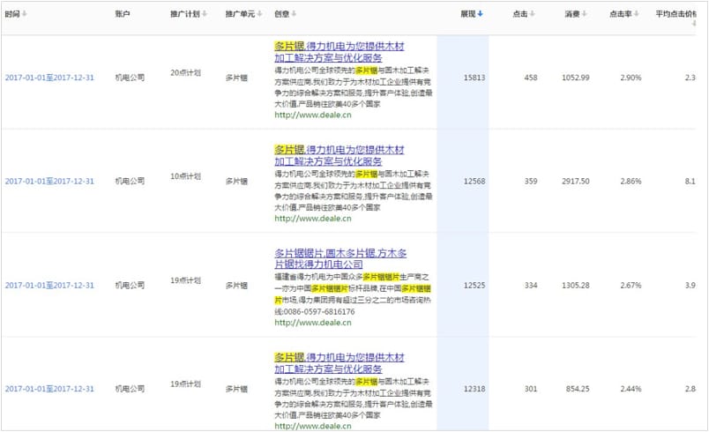
Task: Select 机电公司 account in 15813 row
Action: [x=130, y=78]
